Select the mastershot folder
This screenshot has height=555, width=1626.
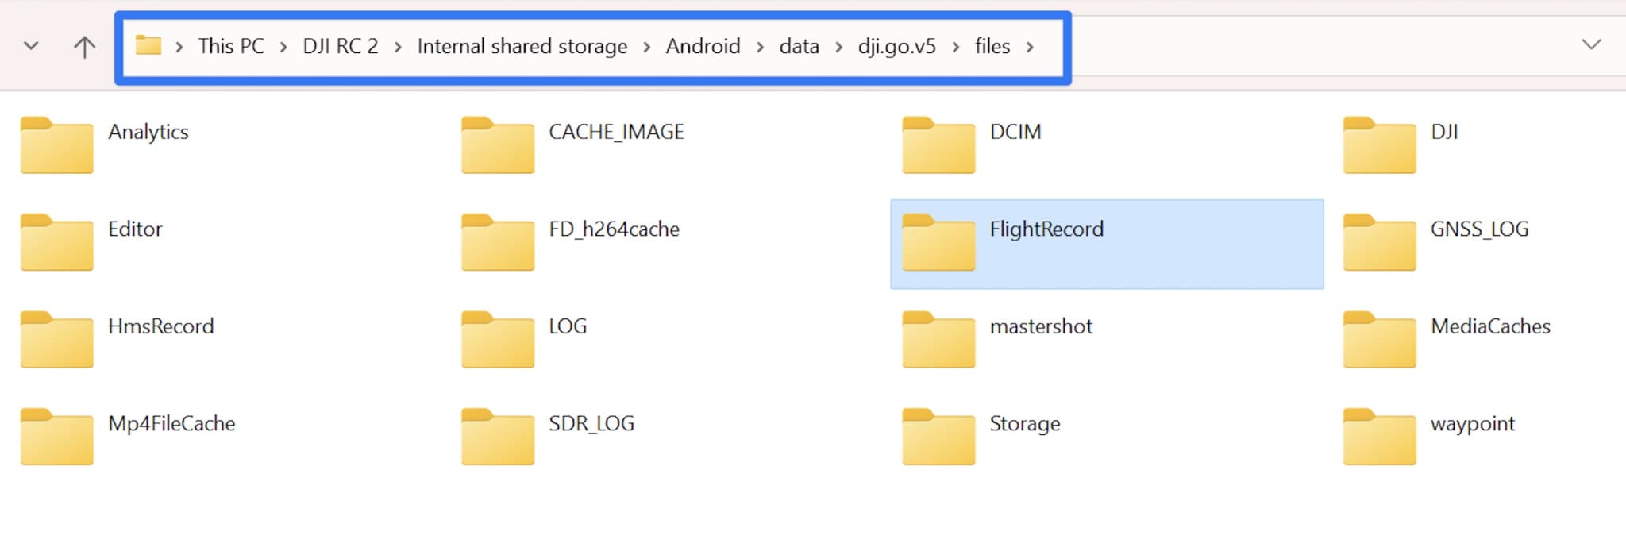point(1040,326)
